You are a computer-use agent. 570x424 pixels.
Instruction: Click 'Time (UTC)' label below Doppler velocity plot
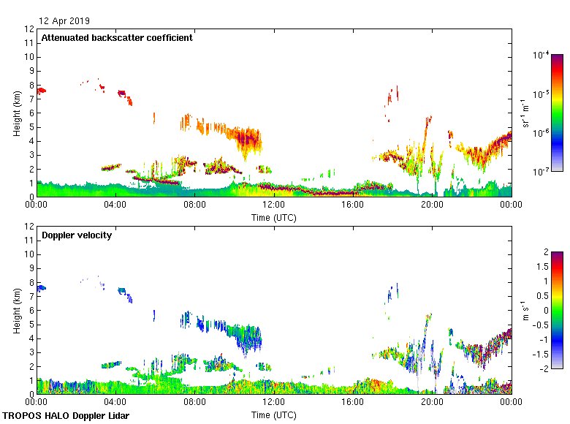274,414
